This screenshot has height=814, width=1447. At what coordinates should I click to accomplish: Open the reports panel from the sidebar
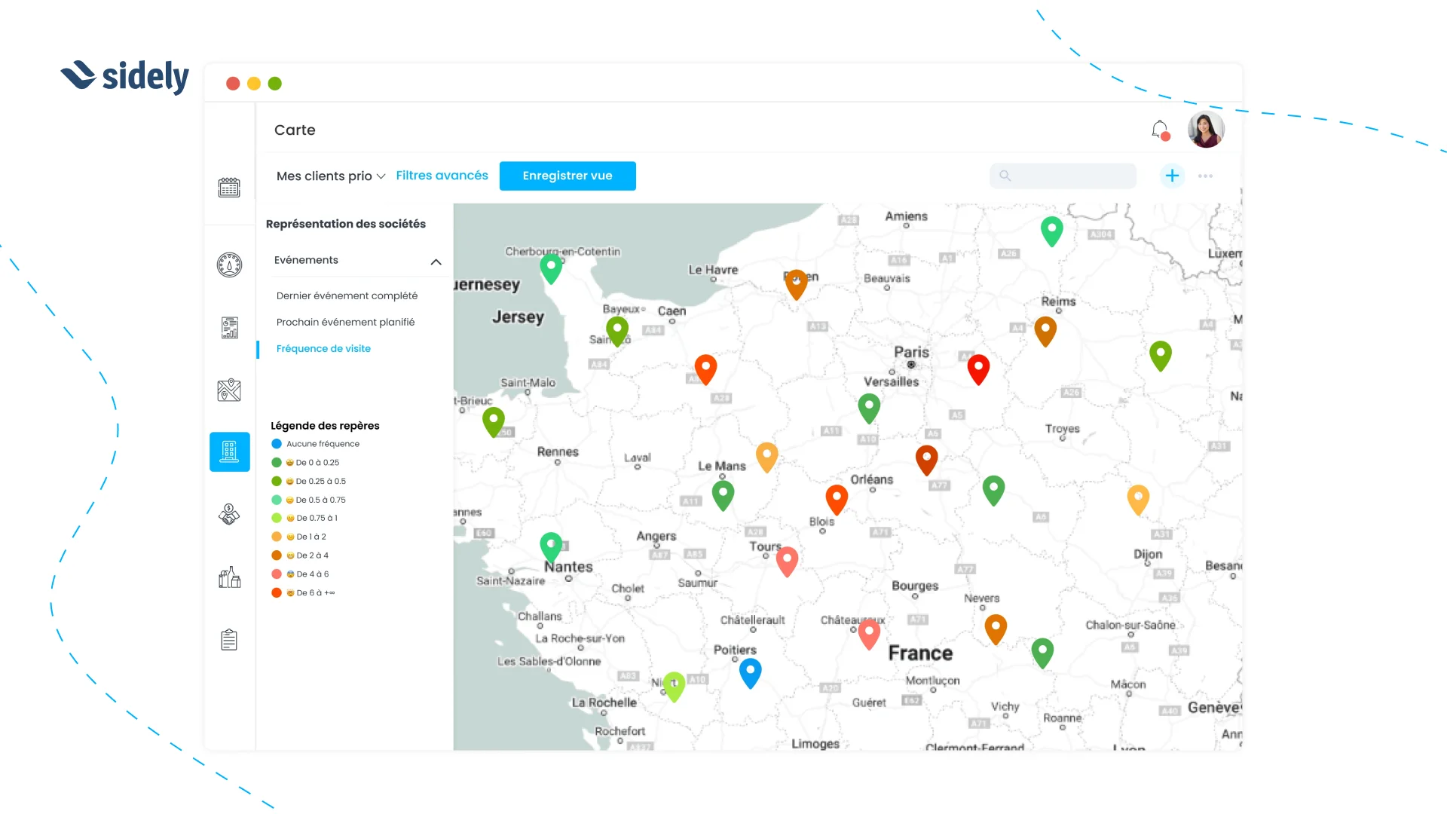229,327
